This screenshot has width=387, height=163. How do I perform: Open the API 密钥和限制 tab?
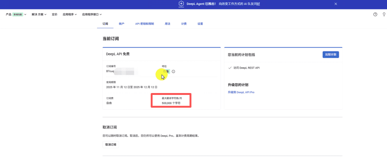pyautogui.click(x=145, y=24)
